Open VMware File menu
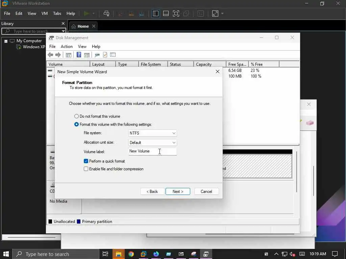 click(x=7, y=13)
